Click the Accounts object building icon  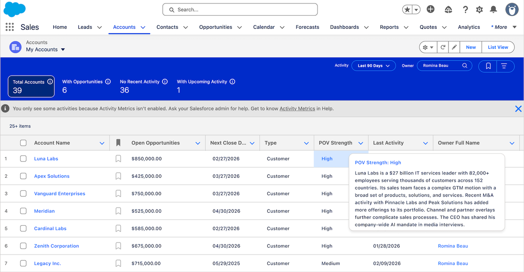(15, 47)
